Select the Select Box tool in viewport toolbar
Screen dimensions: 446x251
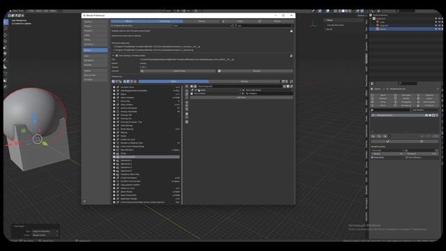[6, 22]
